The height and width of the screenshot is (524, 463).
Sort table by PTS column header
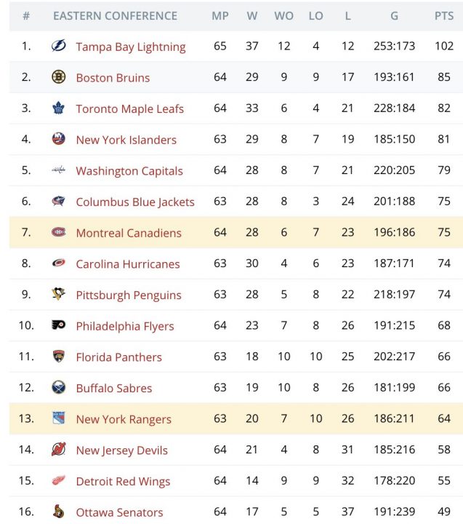click(x=444, y=16)
